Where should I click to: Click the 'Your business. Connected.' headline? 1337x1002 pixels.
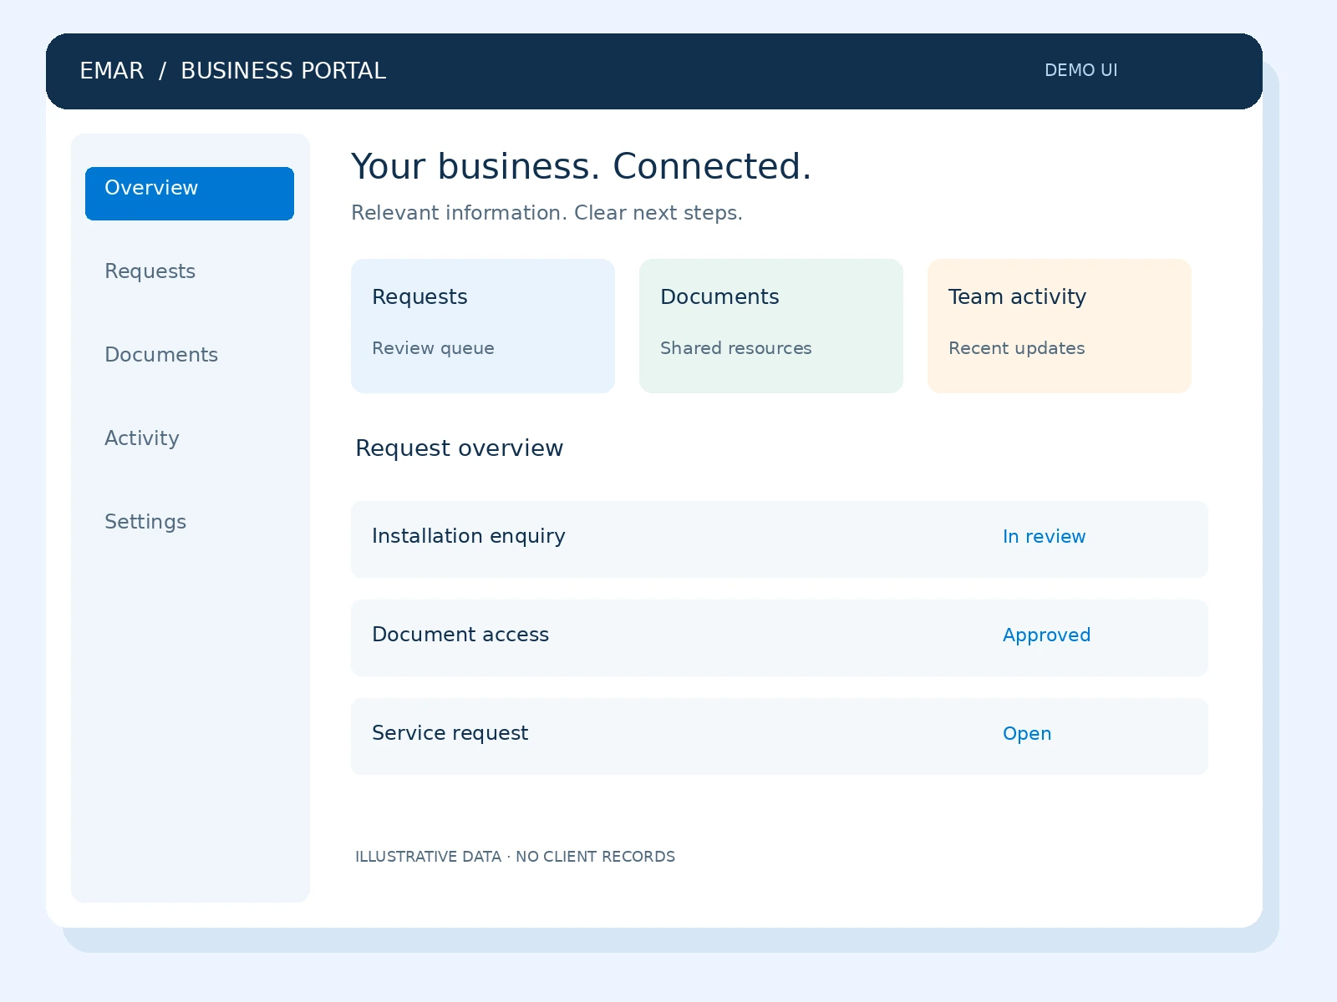point(581,167)
